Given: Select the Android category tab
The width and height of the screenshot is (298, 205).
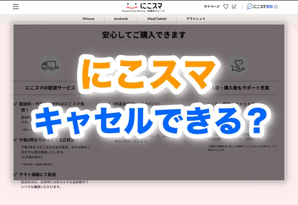Looking at the screenshot, I should (121, 19).
